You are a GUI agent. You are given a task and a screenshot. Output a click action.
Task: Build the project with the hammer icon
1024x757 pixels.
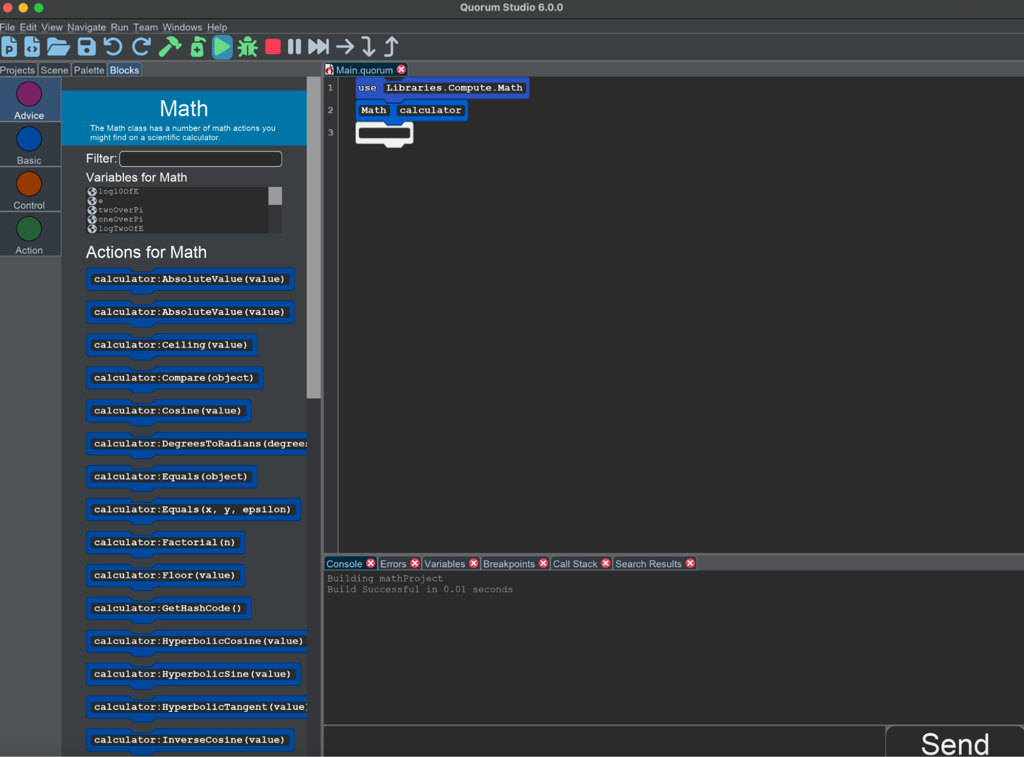pos(170,47)
